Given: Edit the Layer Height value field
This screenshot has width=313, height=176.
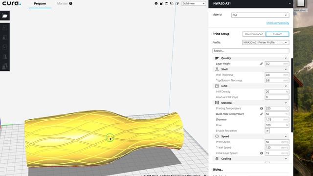Looking at the screenshot, I should pyautogui.click(x=277, y=64).
